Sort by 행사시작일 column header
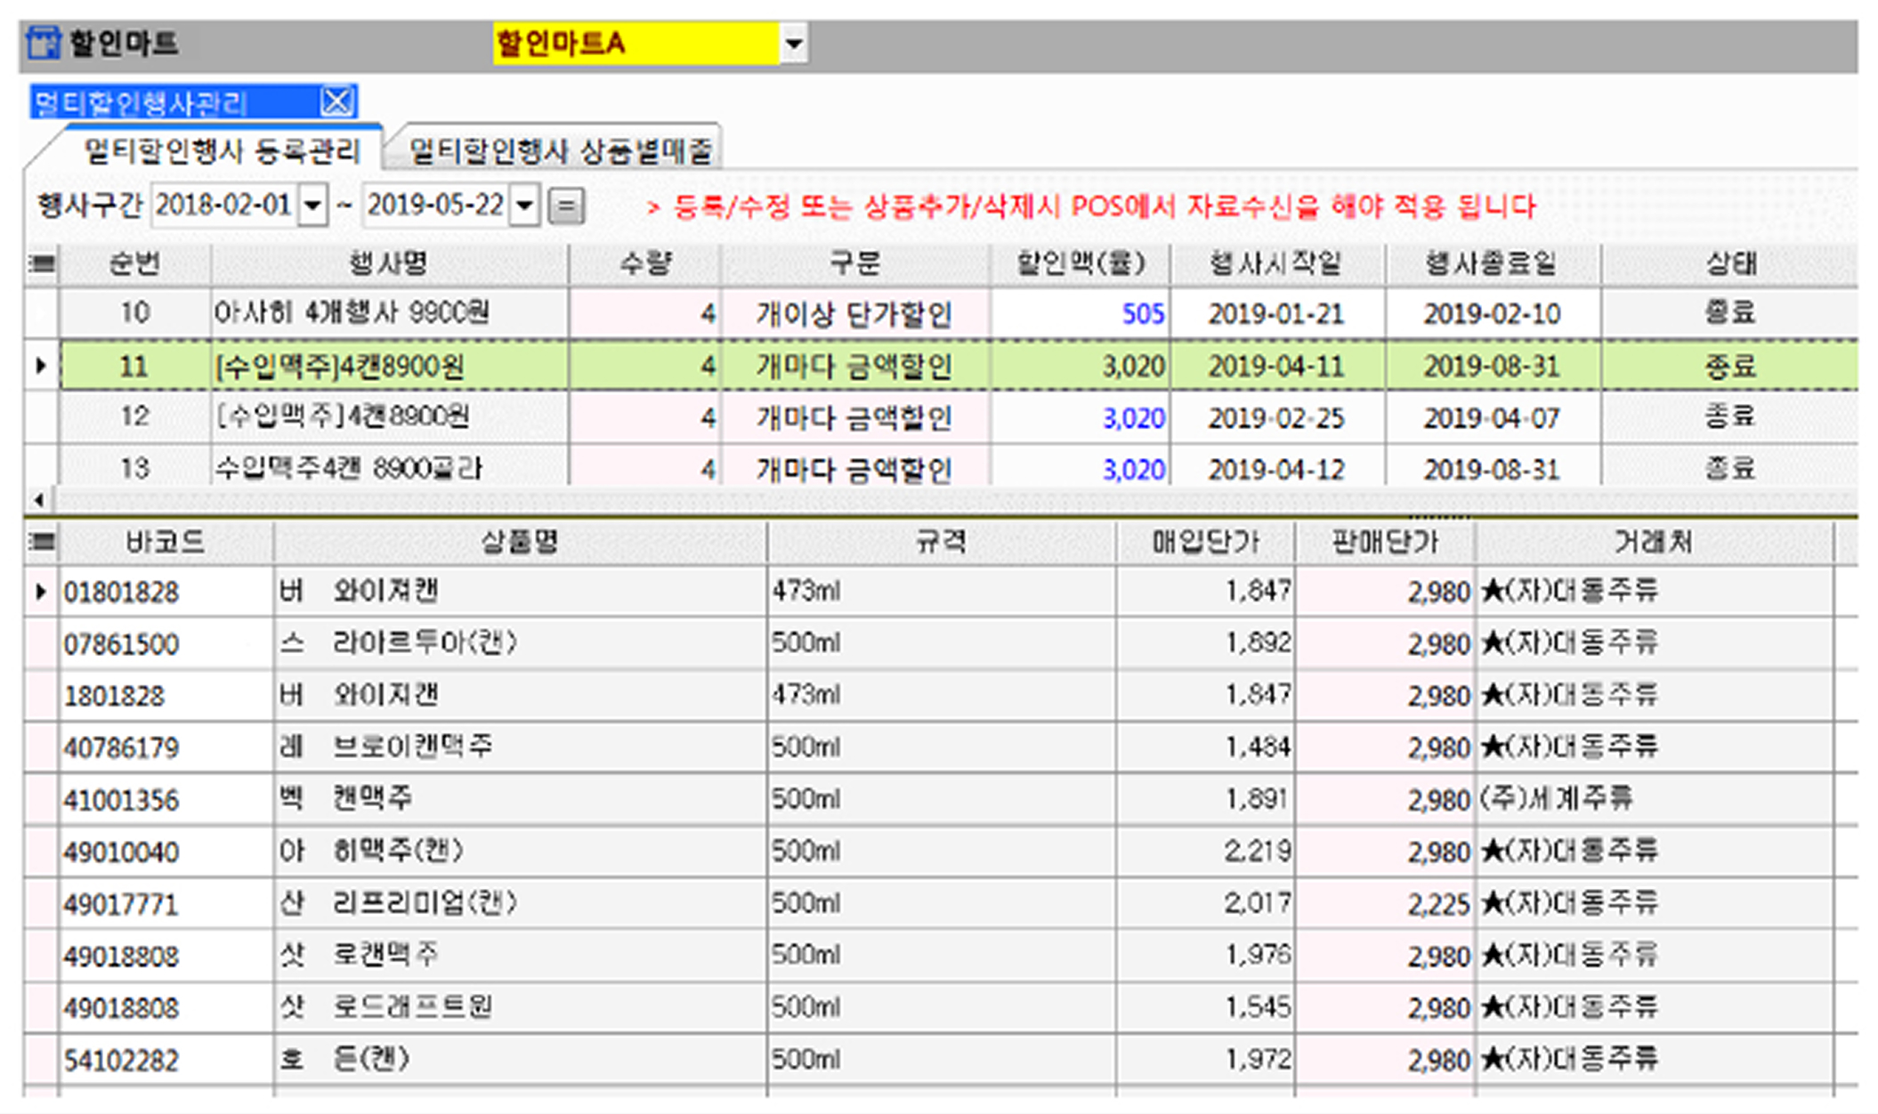This screenshot has height=1114, width=1878. click(1275, 264)
